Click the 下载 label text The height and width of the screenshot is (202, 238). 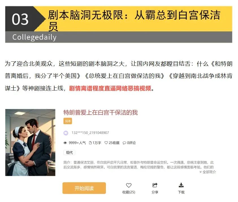181,192
